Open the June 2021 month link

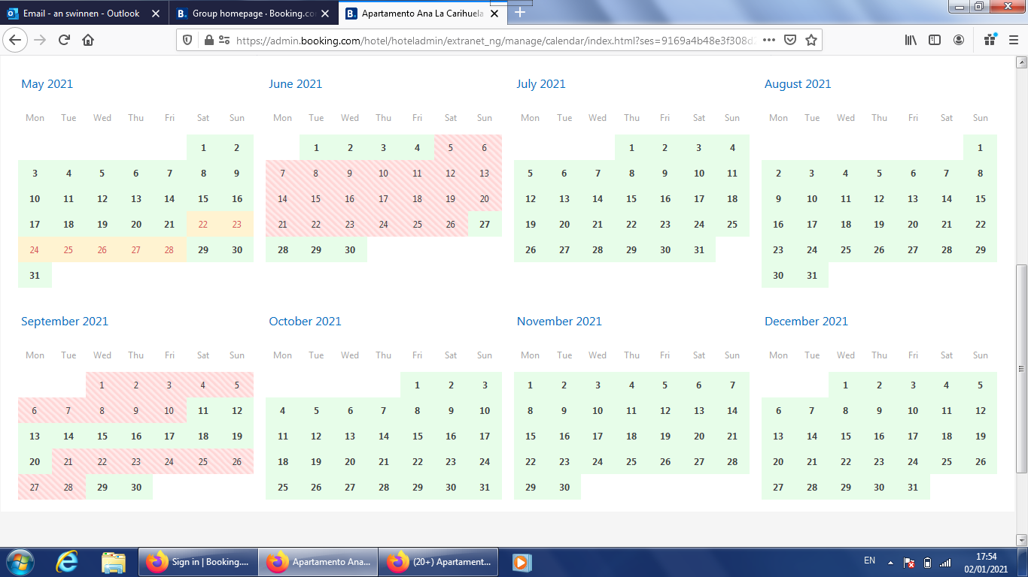pos(295,84)
